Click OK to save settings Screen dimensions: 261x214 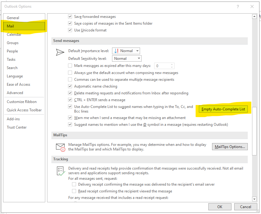pos(220,207)
